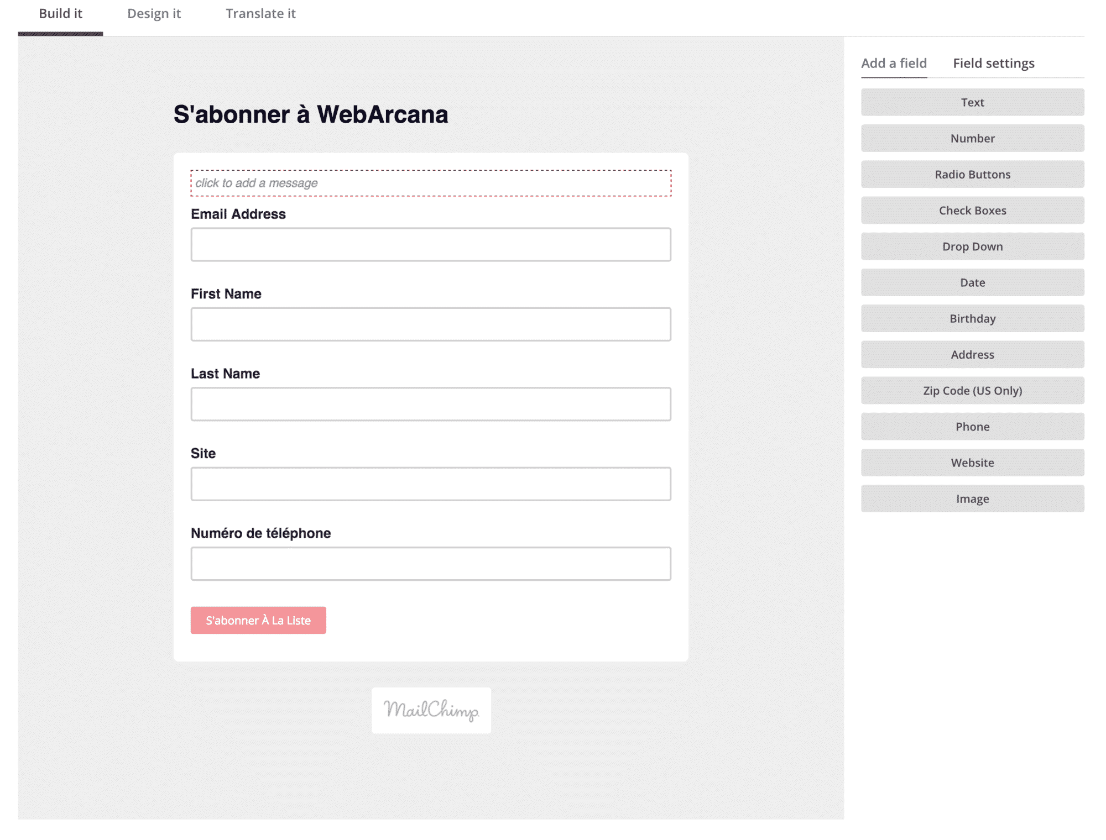Return to the Add a field panel

pos(893,63)
